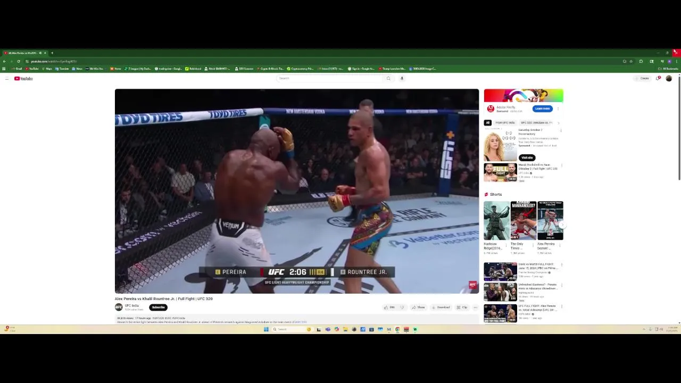This screenshot has height=383, width=681.
Task: Bookmark this page with star icon
Action: pos(631,61)
